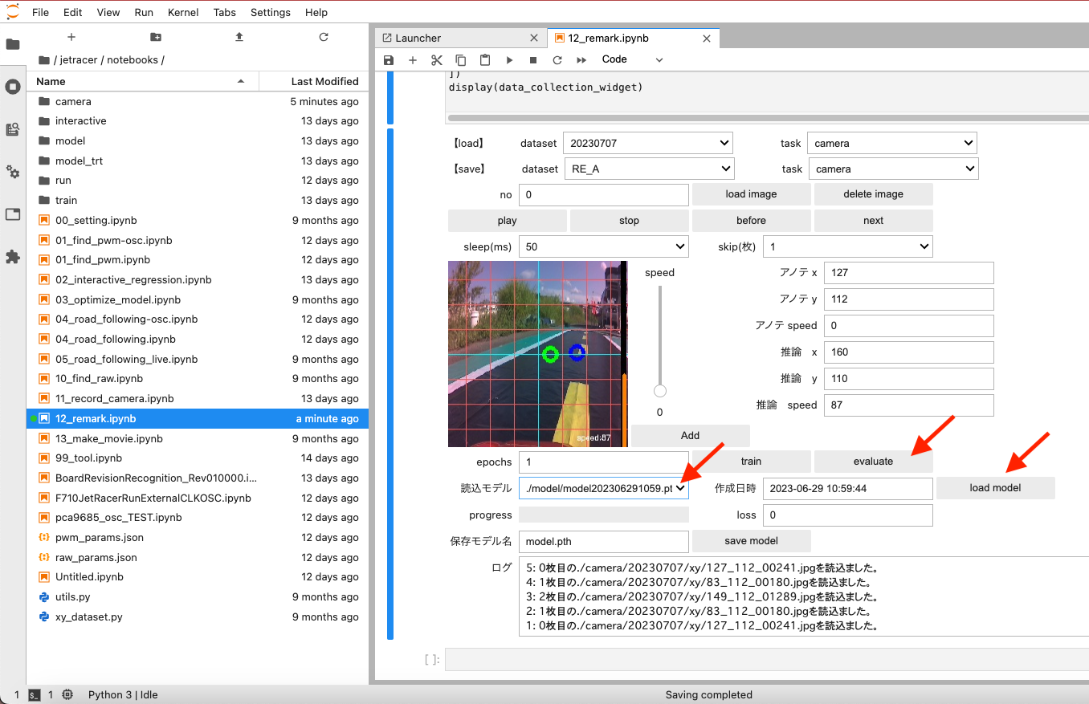Run the selected cell with play icon
Screen dimensions: 1089x704
[509, 60]
